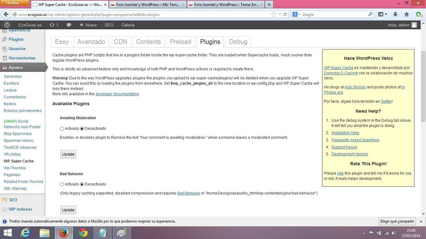Open the Firefox menu dropdown
This screenshot has width=426, height=239.
coord(15,3)
